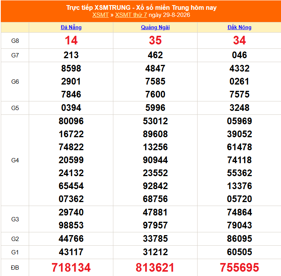This screenshot has height=276, width=281.
Task: Select G3 number 79043
Action: click(x=239, y=225)
